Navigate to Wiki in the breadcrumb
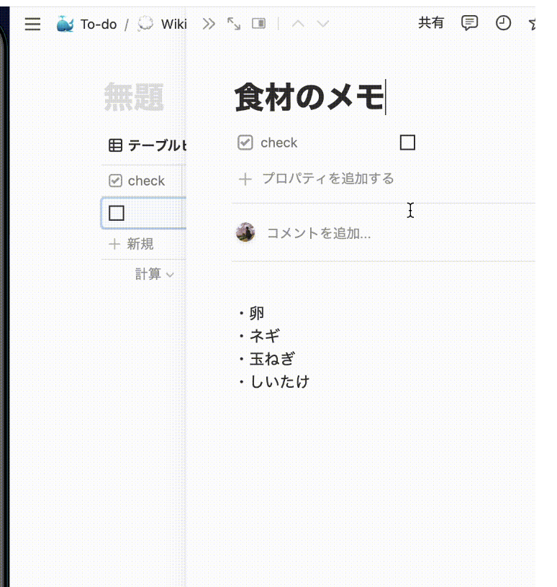 click(173, 24)
